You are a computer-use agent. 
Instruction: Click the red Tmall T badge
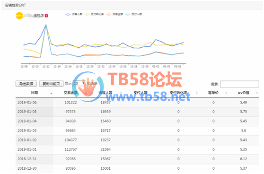46,16
